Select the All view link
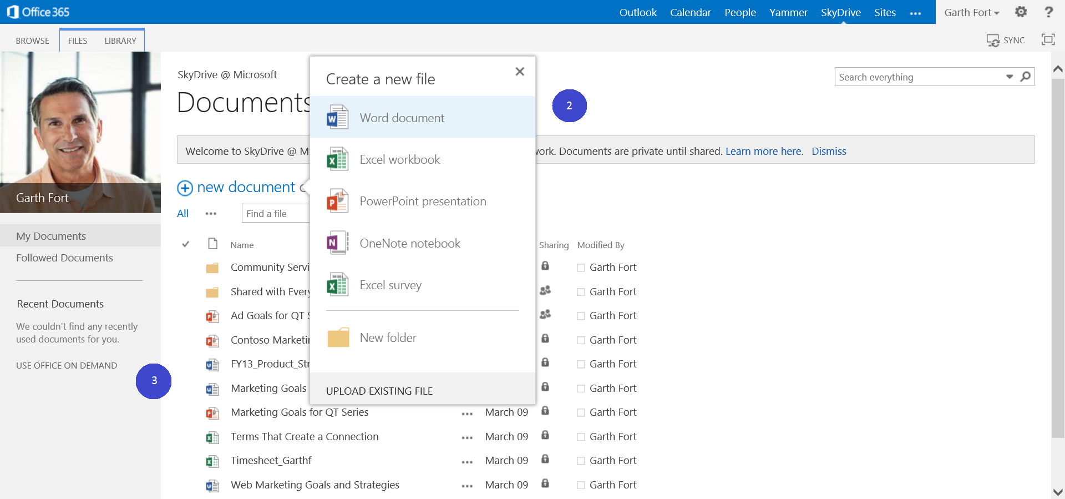Viewport: 1065px width, 499px height. click(x=182, y=213)
